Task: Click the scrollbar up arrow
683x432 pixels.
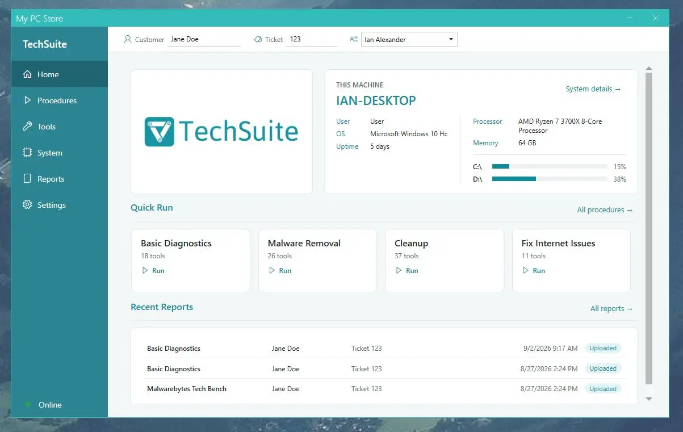Action: [x=649, y=69]
